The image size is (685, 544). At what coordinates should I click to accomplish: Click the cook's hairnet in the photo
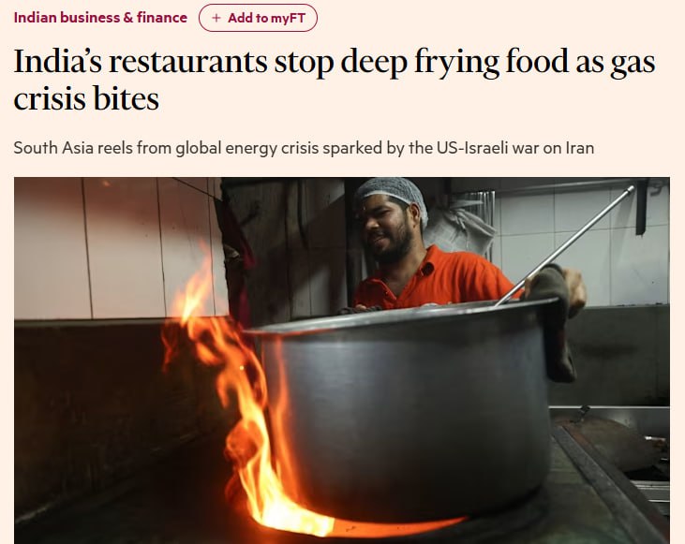point(394,195)
